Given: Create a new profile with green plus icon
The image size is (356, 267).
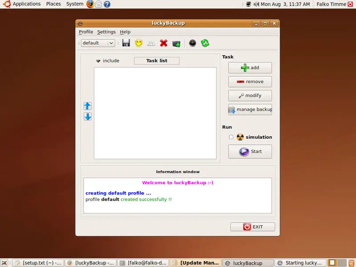Looking at the screenshot, I should [x=176, y=43].
